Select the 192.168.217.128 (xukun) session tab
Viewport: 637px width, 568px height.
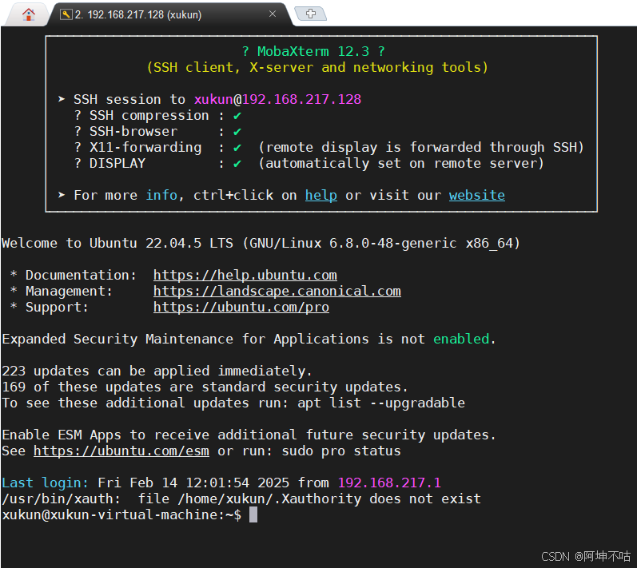[x=170, y=14]
